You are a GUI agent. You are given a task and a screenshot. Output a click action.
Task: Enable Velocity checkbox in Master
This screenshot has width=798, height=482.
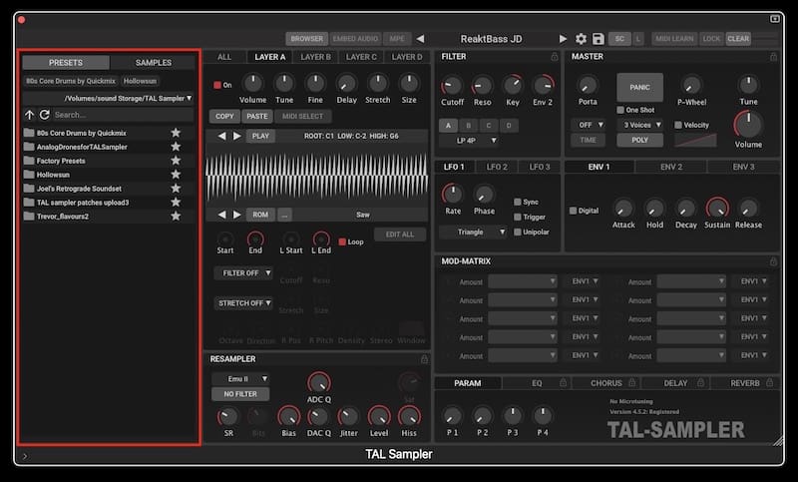coord(678,125)
